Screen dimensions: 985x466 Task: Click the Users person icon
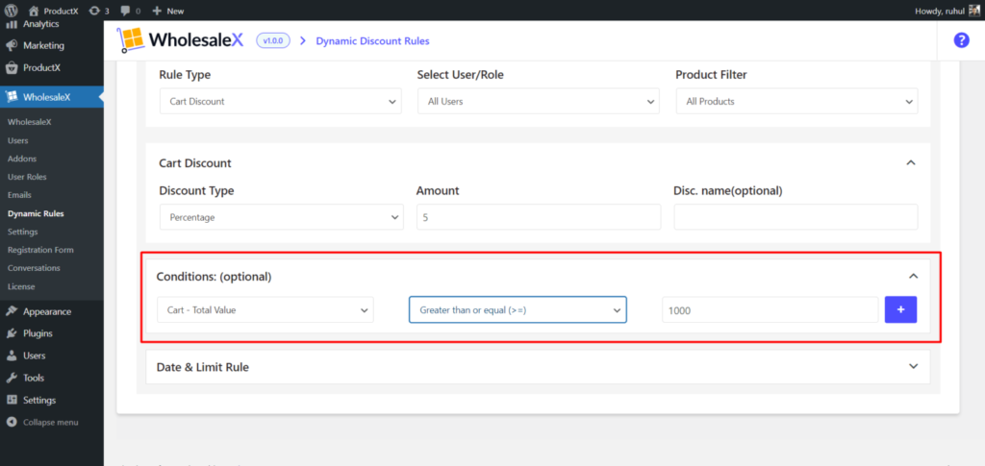click(11, 356)
